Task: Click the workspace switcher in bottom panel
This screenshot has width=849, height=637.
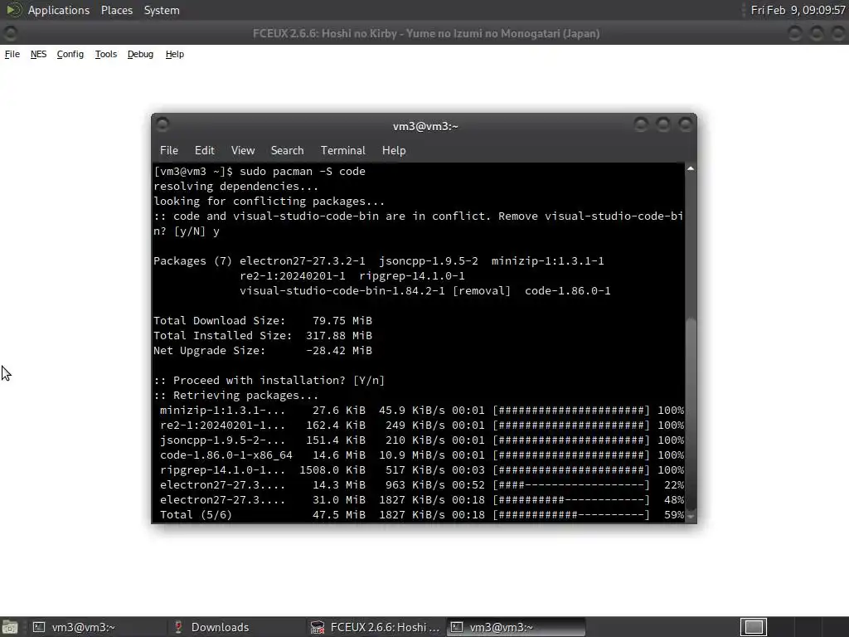Action: (x=754, y=627)
